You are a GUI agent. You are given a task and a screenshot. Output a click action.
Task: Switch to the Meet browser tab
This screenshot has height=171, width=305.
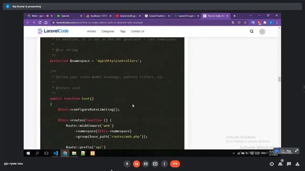click(40, 16)
